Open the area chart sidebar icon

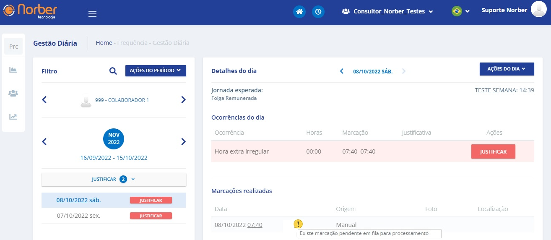click(13, 70)
